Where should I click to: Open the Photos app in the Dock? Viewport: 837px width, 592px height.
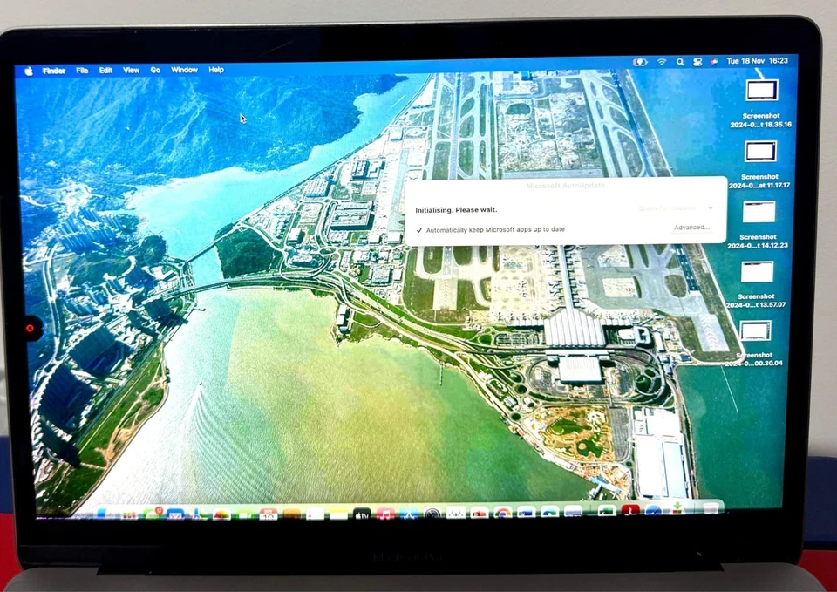221,515
